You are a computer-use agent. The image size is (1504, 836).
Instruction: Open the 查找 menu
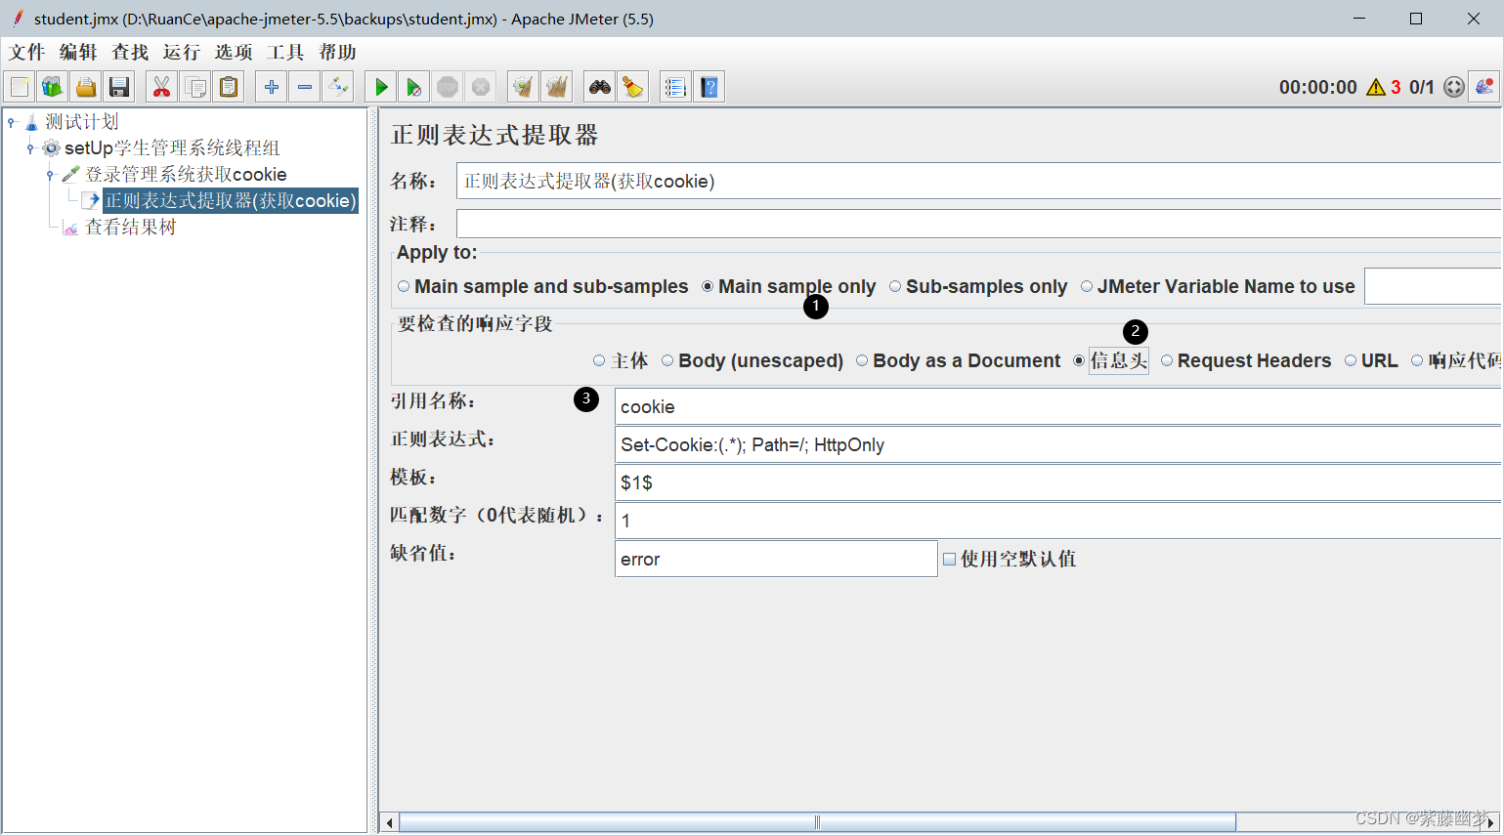[x=131, y=52]
